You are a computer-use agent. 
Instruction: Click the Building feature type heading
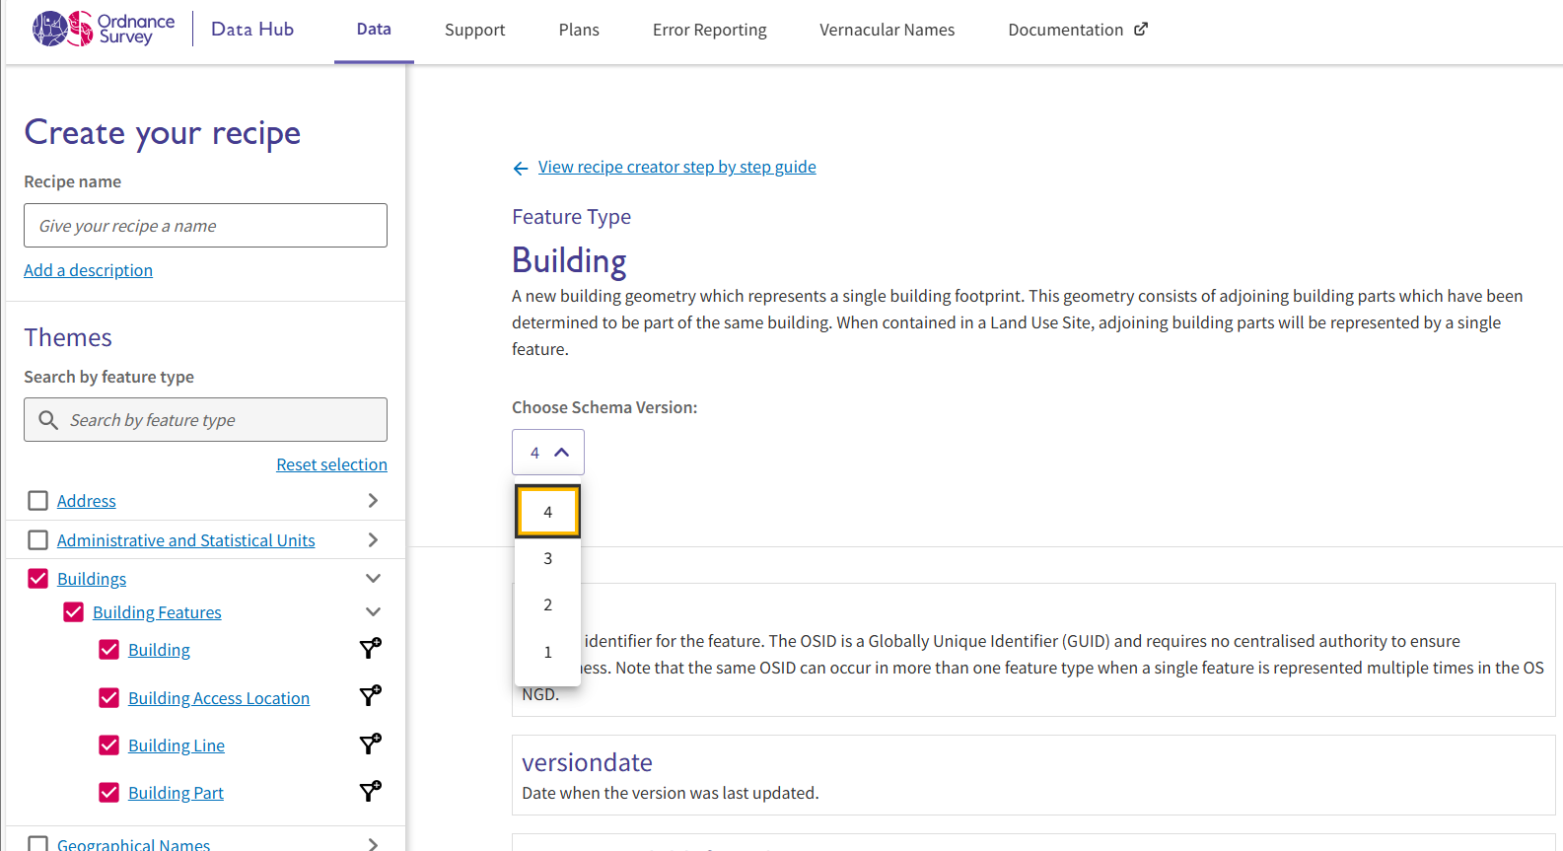[x=569, y=261]
